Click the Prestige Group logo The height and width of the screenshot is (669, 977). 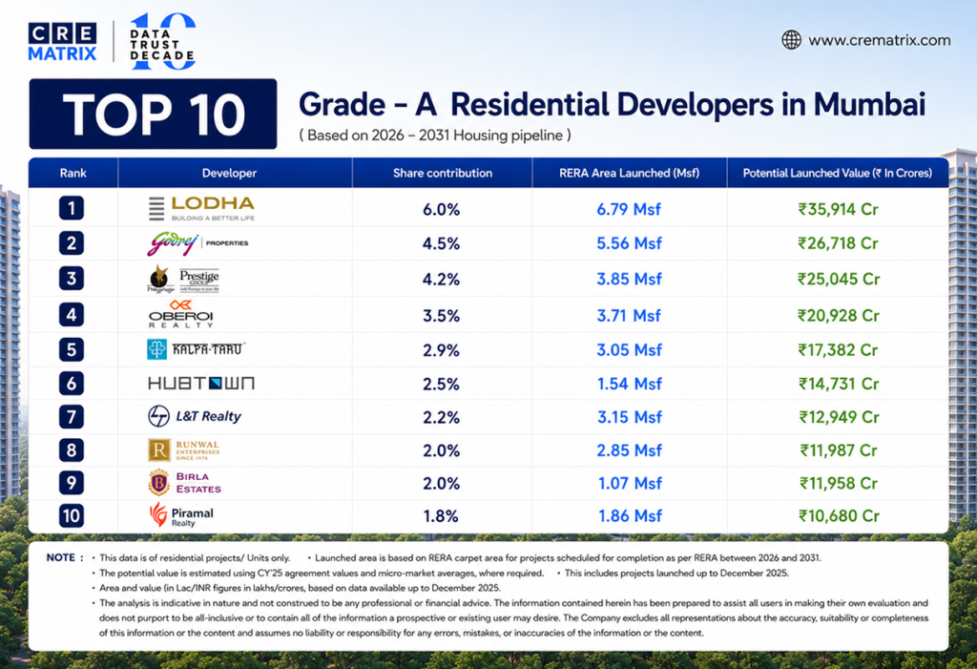point(183,279)
